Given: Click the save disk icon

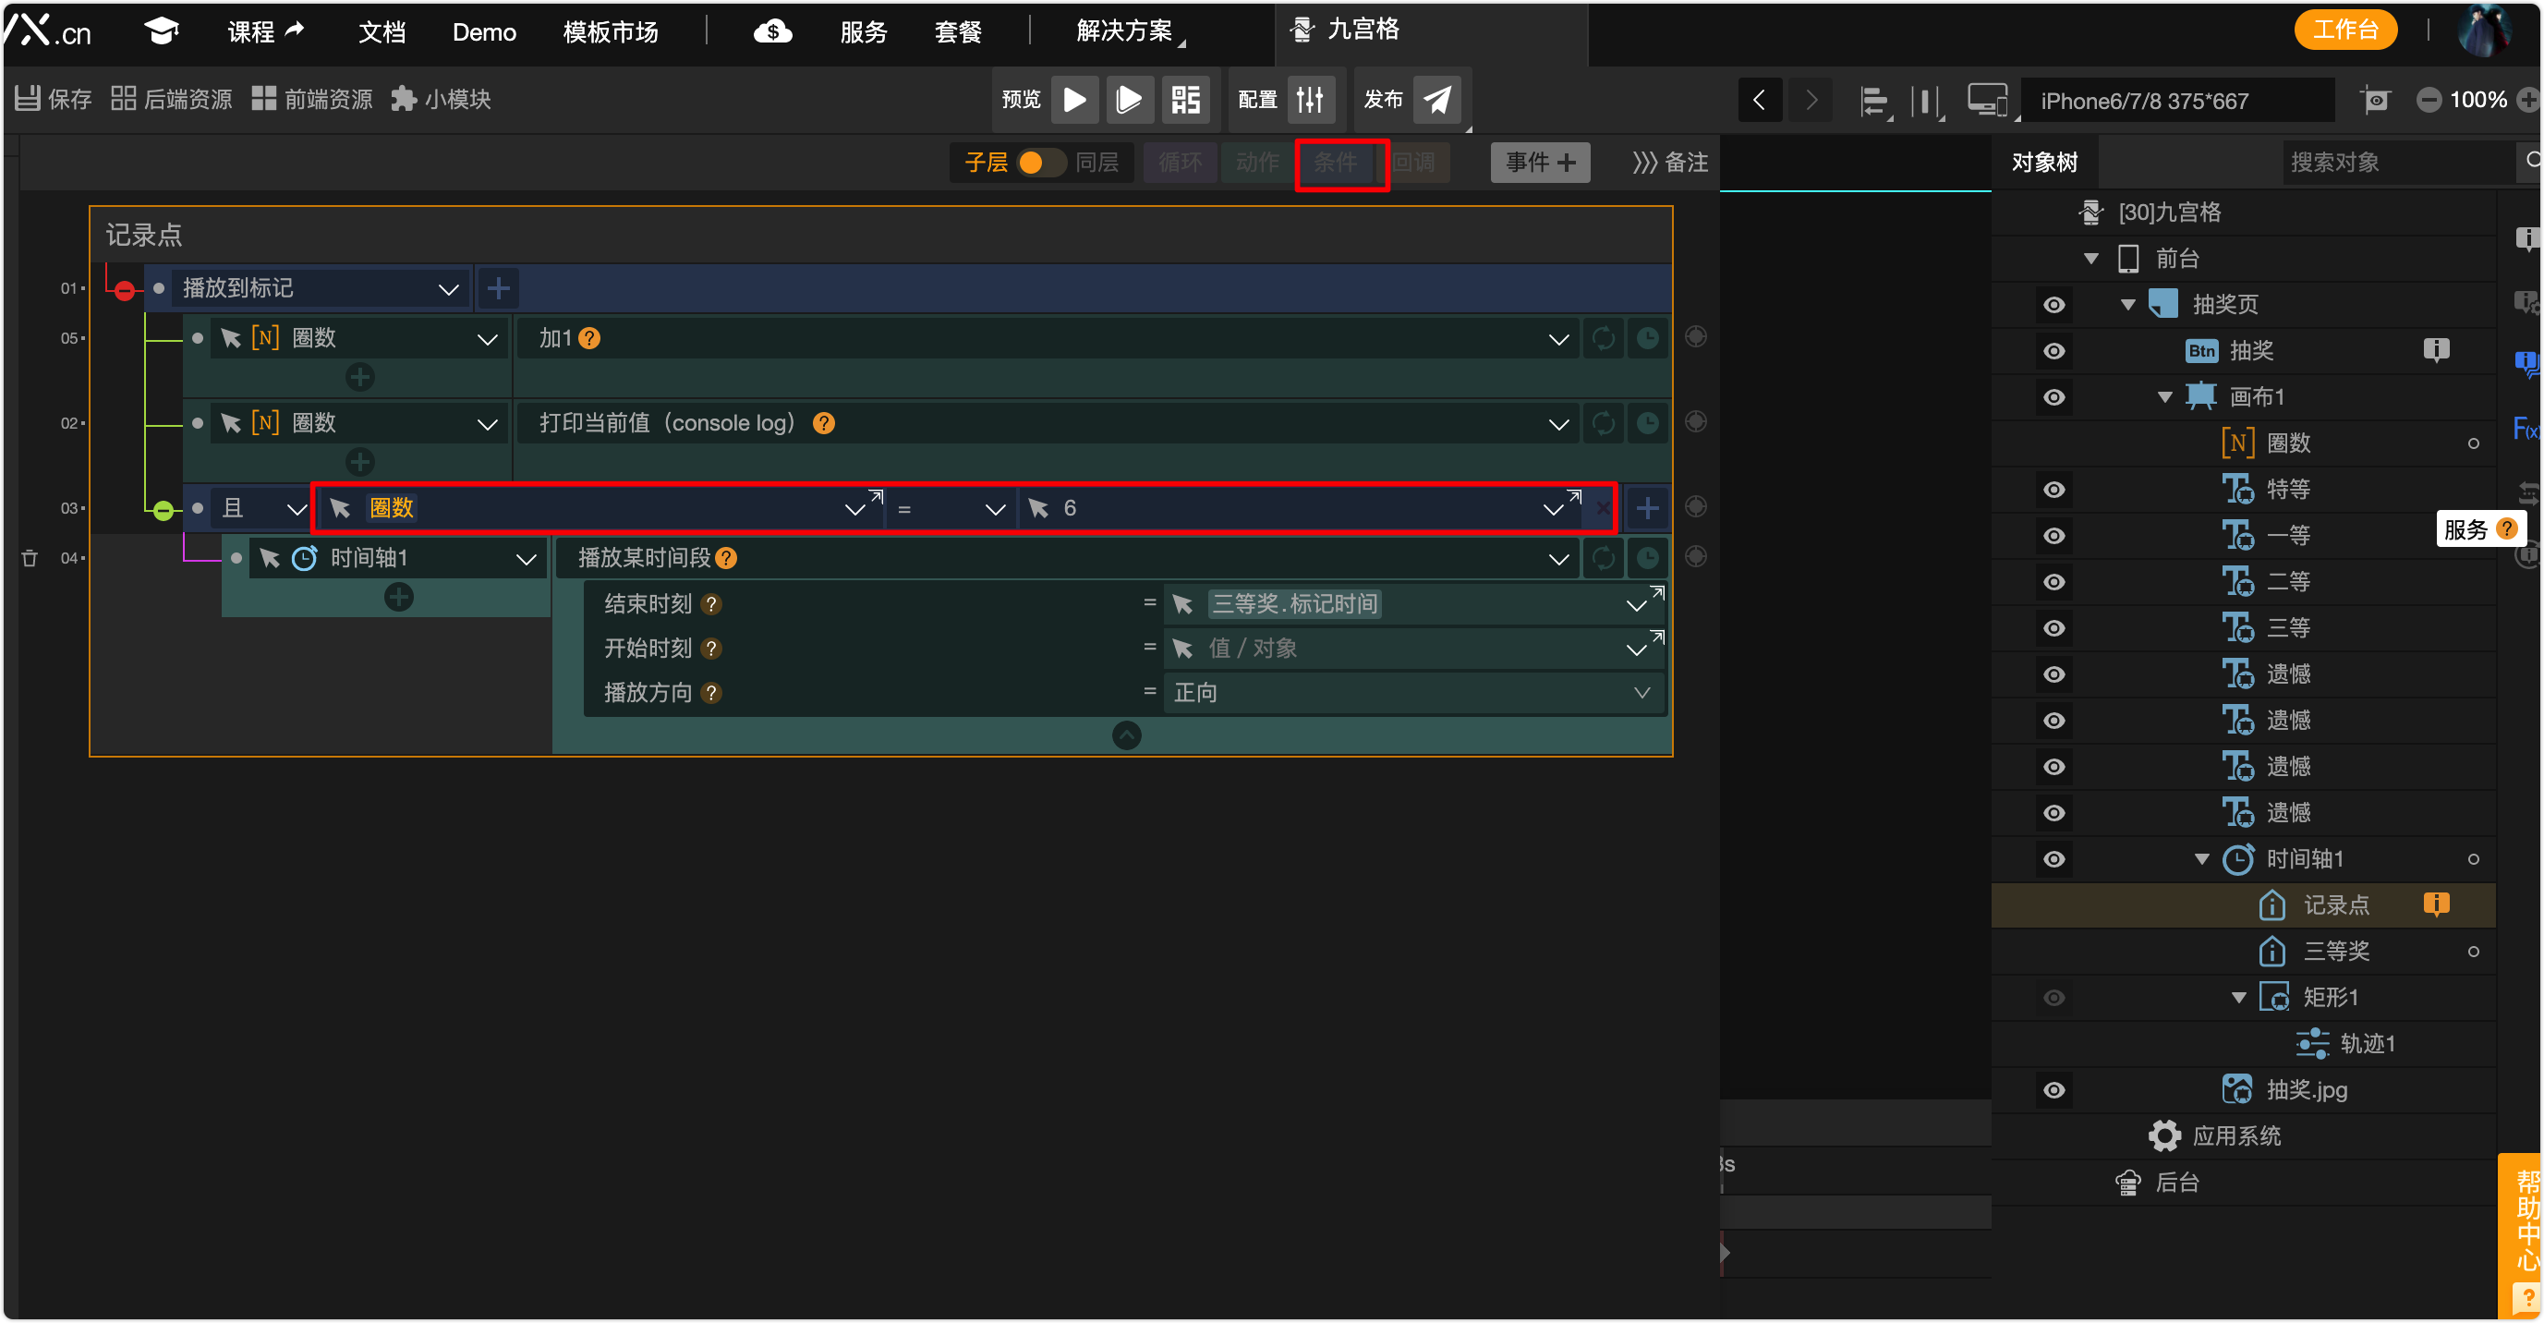Looking at the screenshot, I should point(28,99).
